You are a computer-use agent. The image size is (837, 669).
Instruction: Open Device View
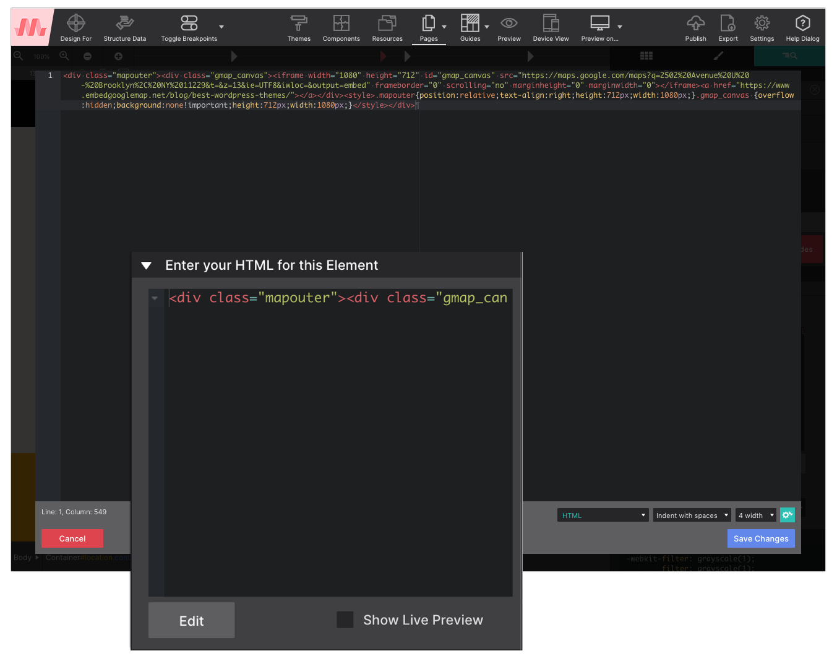551,28
